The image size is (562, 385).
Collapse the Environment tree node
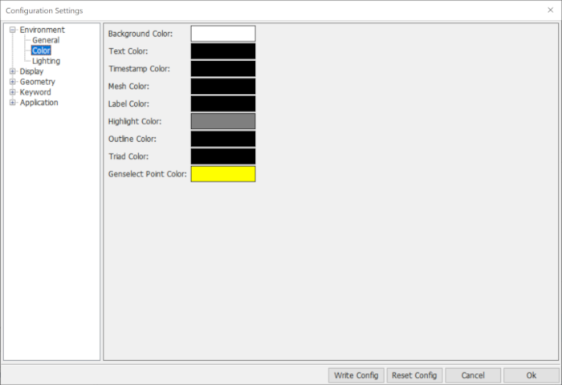(13, 30)
